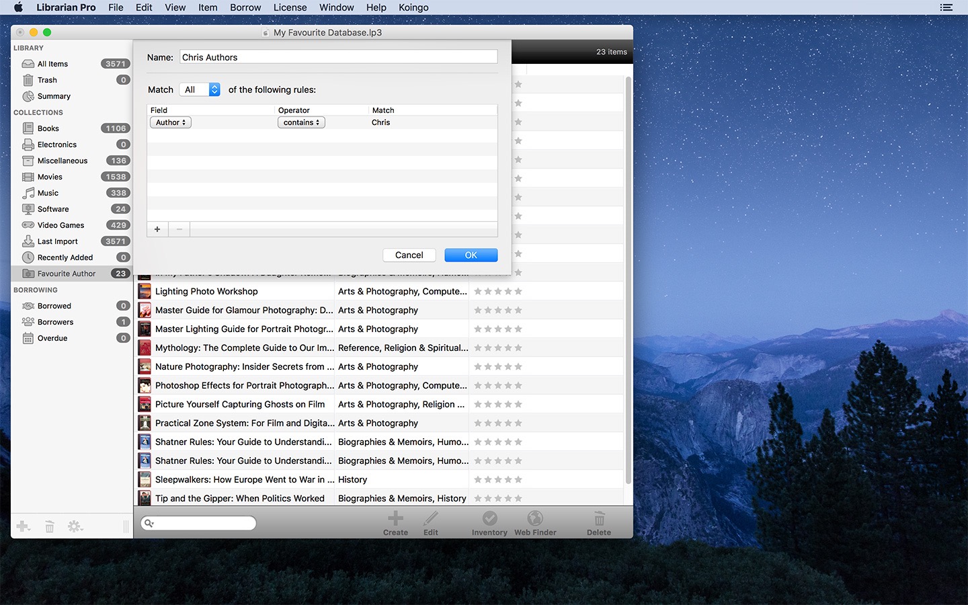The width and height of the screenshot is (968, 605).
Task: Click the sidebar trash can icon
Action: pyautogui.click(x=49, y=526)
